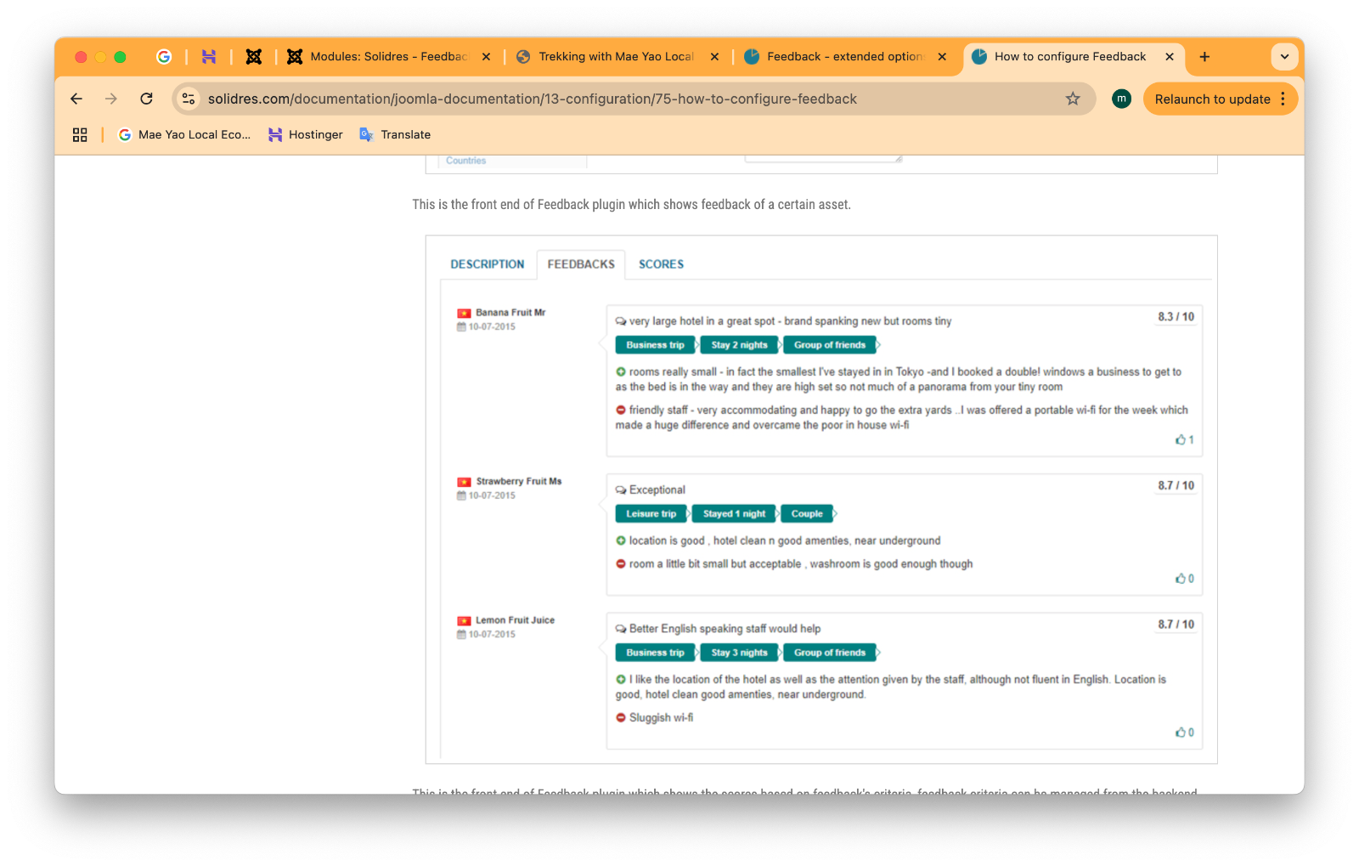The height and width of the screenshot is (866, 1359).
Task: Open the Translate bookmark
Action: [x=396, y=134]
